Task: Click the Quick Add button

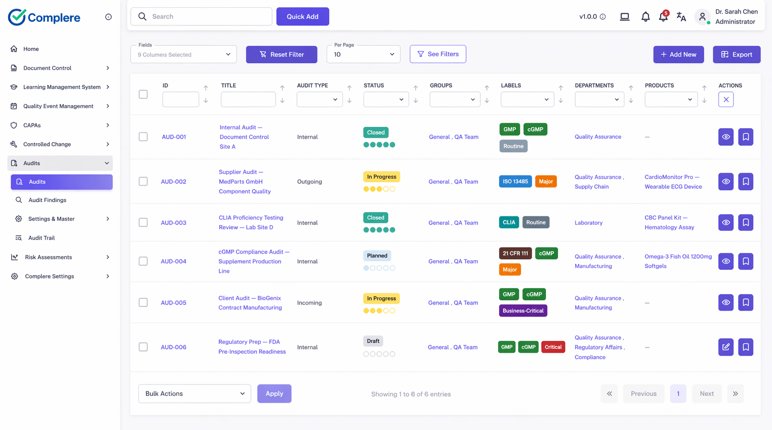Action: [302, 17]
